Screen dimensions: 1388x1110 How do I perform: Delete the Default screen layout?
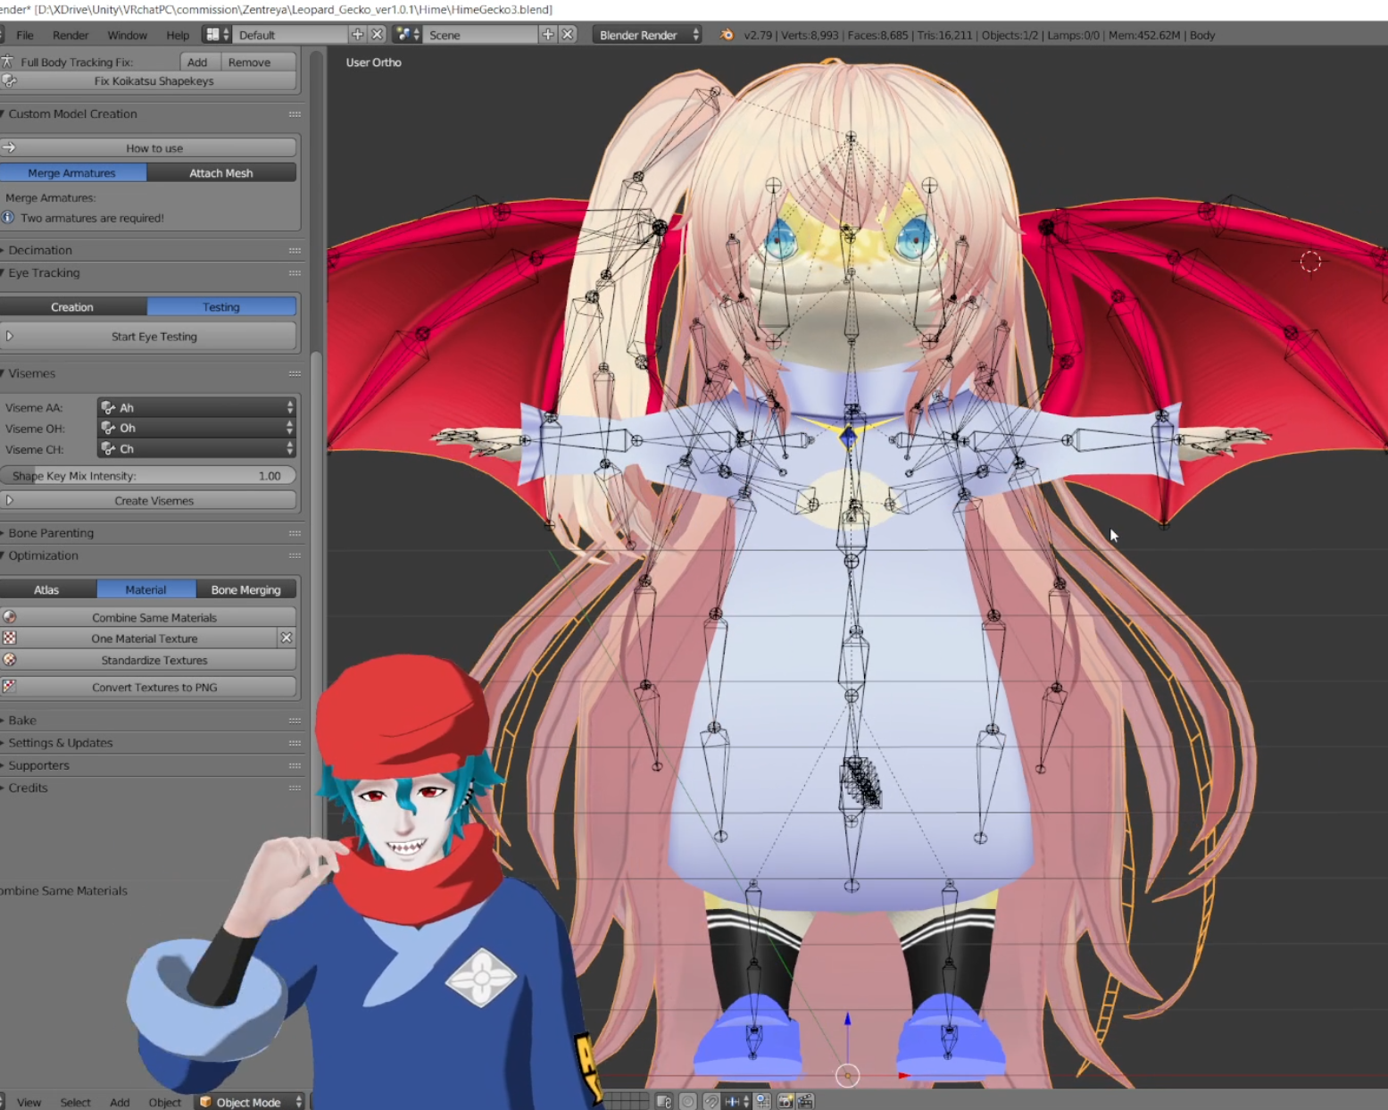(x=378, y=35)
